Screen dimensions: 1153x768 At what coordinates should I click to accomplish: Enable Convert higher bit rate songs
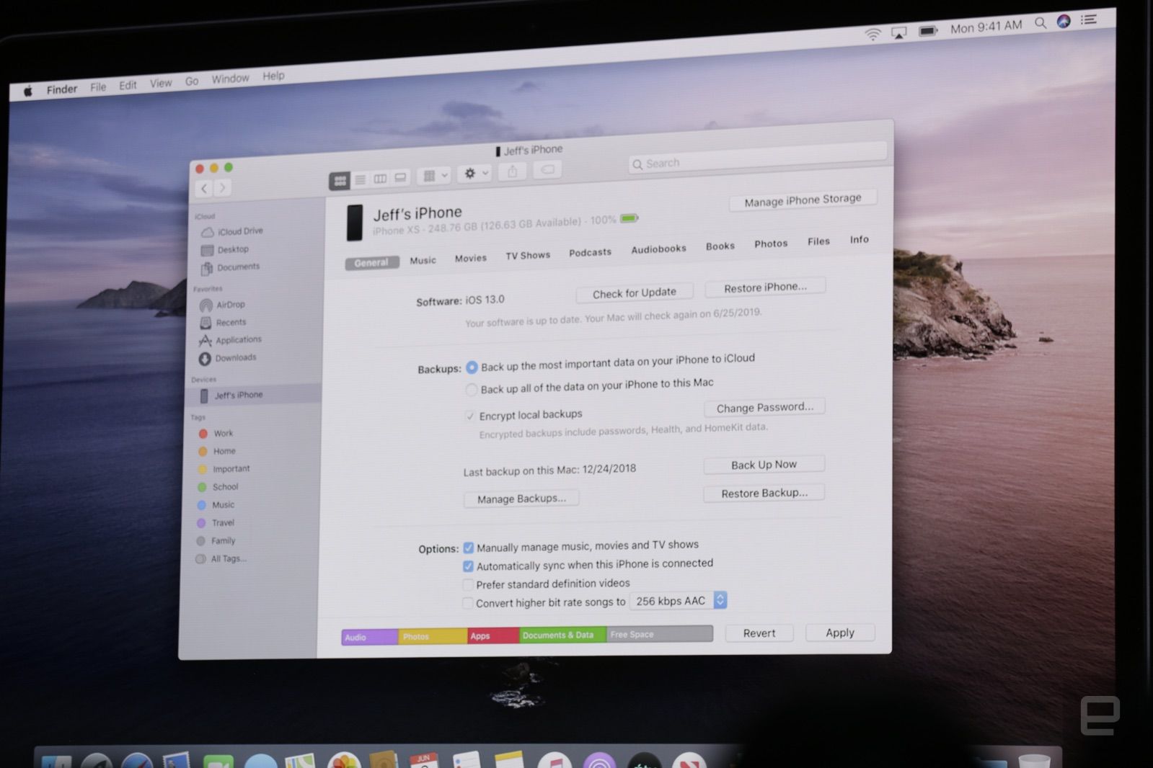[x=468, y=603]
